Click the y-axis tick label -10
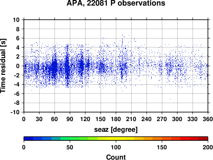Image resolution: width=213 pixels, height=160 pixels. pyautogui.click(x=15, y=112)
